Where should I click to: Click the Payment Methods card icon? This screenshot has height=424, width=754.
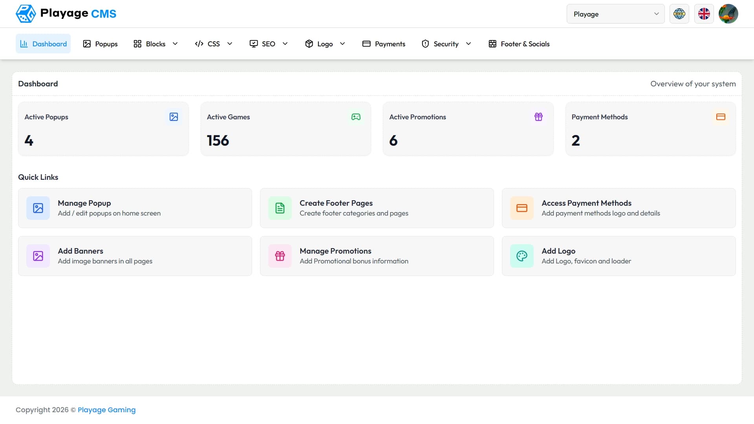click(721, 117)
